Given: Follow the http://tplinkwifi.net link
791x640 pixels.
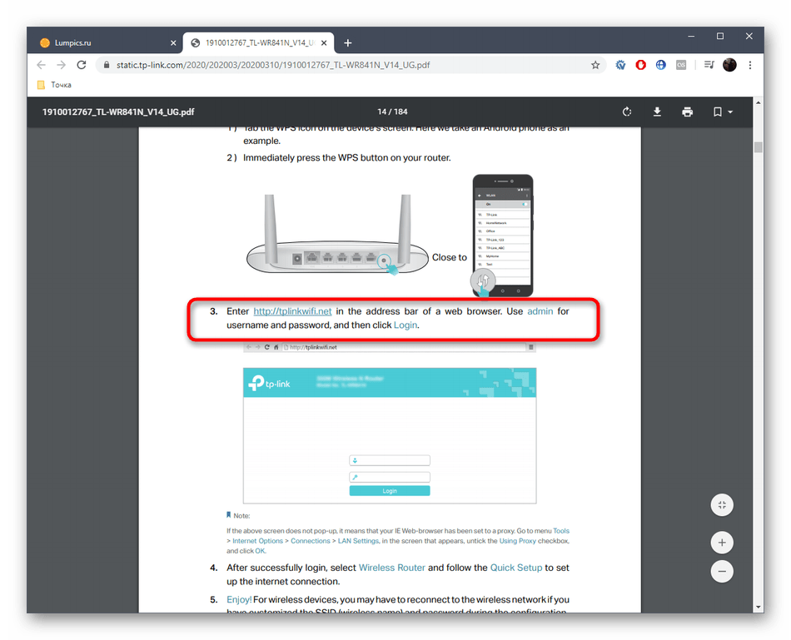Looking at the screenshot, I should (292, 311).
